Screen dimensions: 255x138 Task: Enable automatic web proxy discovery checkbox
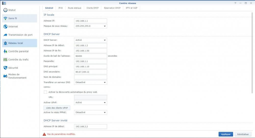point(45,92)
